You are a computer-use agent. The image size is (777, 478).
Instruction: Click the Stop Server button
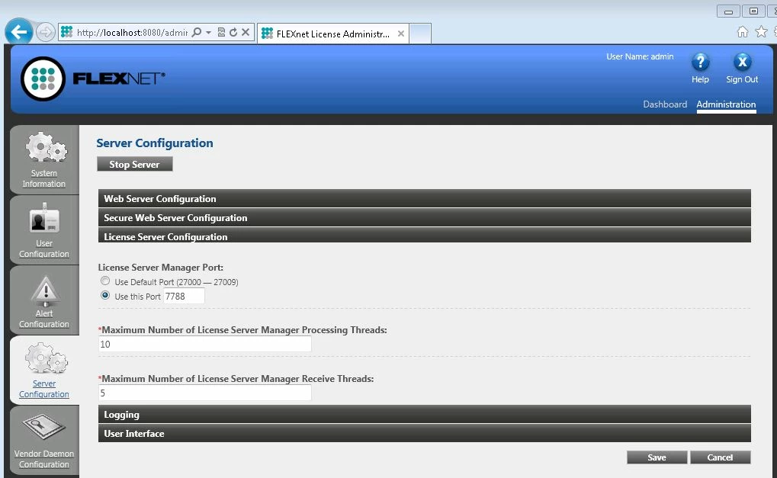[135, 164]
